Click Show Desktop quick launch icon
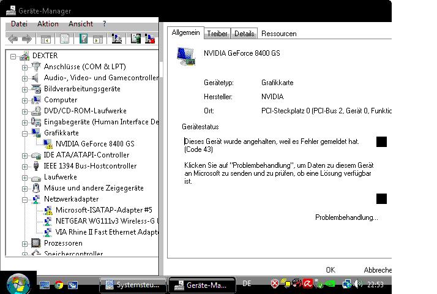This screenshot has height=294, width=437. [45, 285]
